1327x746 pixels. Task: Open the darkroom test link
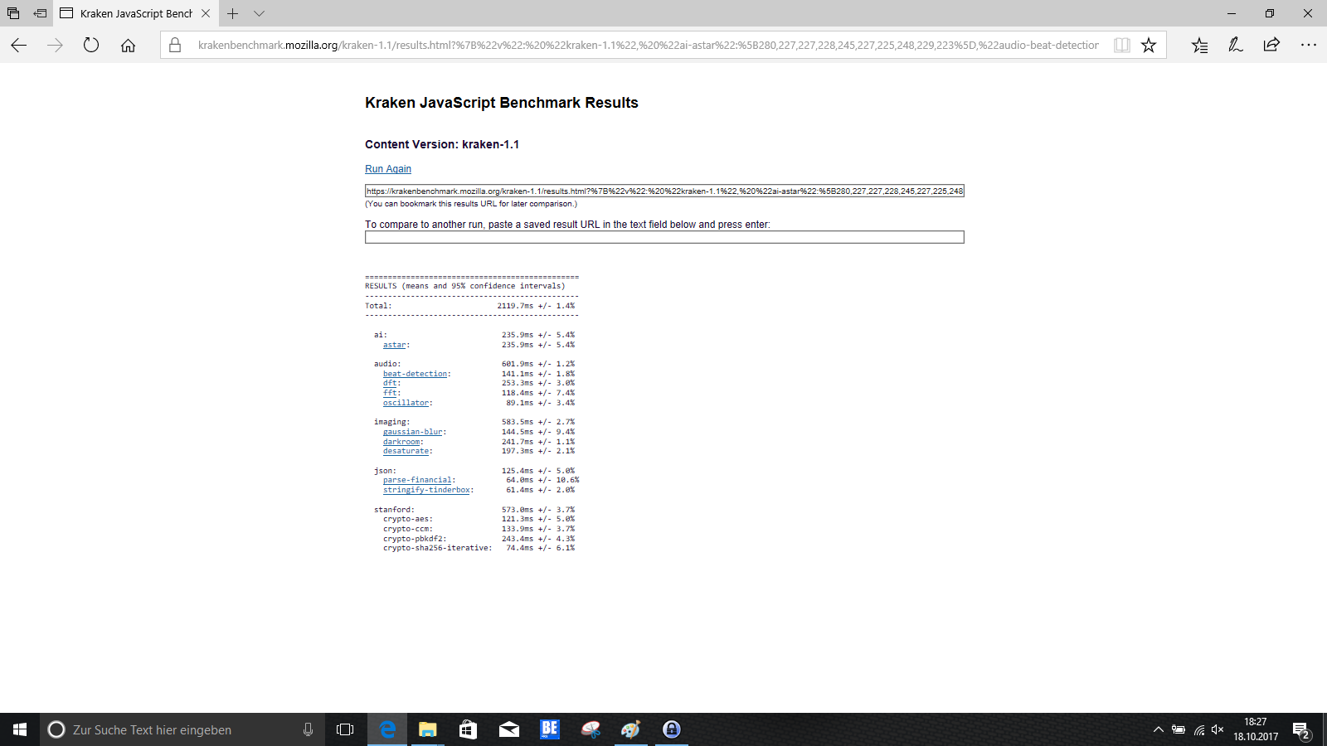coord(401,442)
